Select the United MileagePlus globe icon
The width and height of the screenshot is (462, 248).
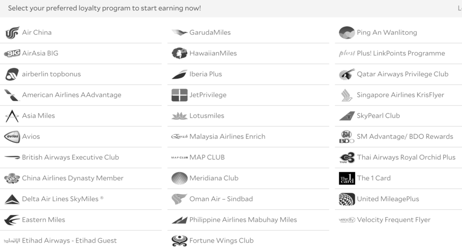coord(347,199)
